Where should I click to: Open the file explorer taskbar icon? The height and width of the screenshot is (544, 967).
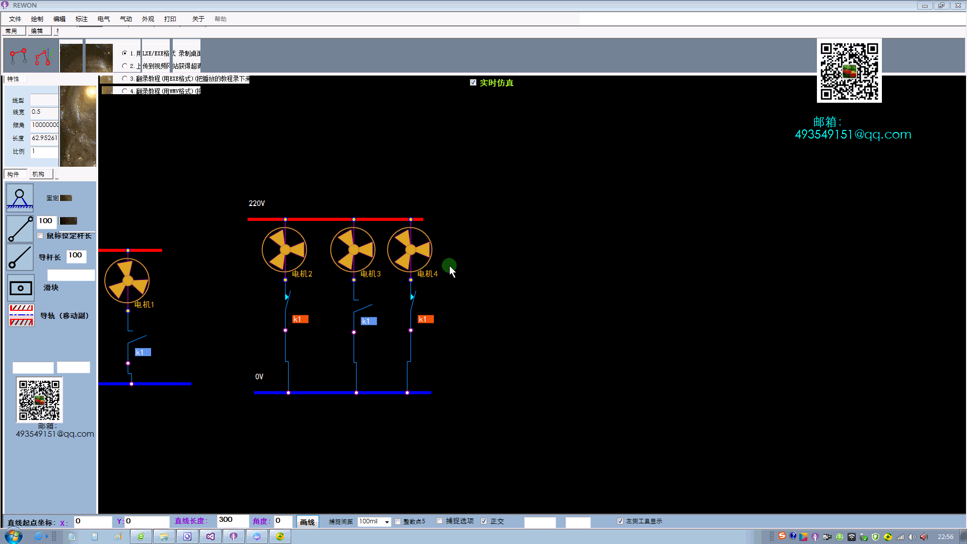(164, 536)
